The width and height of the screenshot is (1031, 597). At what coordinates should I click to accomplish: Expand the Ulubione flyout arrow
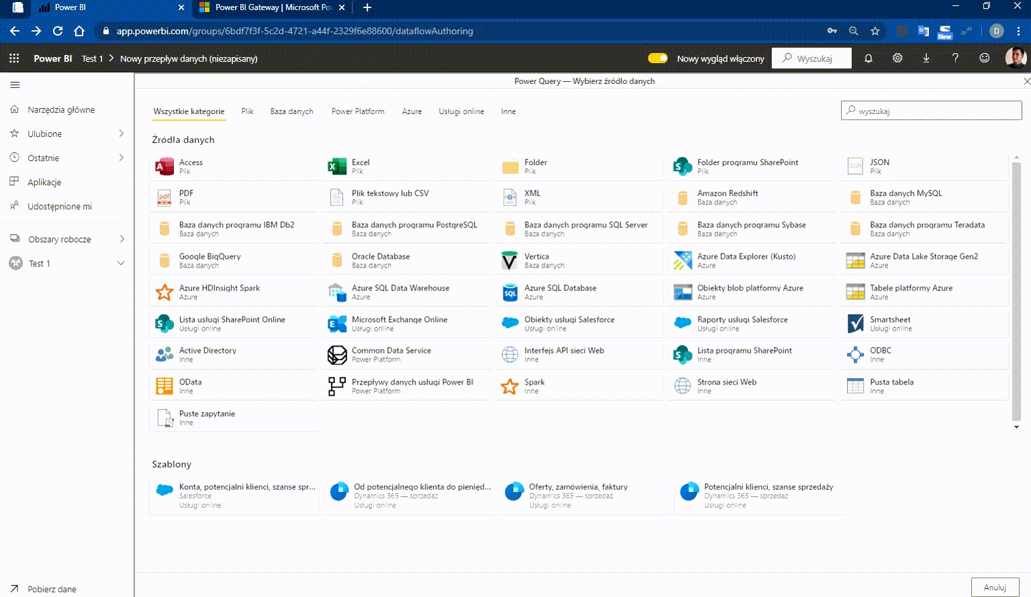121,133
